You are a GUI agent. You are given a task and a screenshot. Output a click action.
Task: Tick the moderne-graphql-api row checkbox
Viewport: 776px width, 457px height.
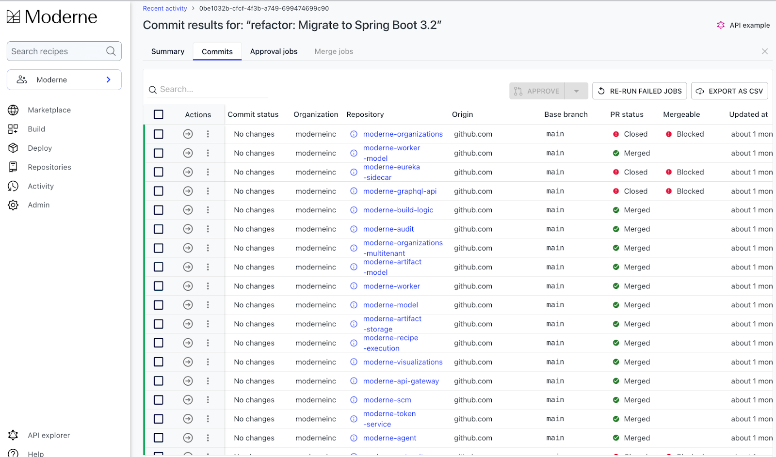click(159, 191)
